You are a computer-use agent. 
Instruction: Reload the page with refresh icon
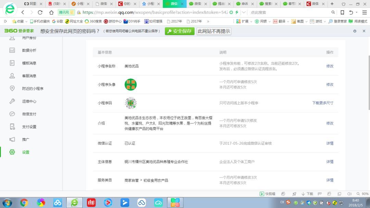coord(40,12)
